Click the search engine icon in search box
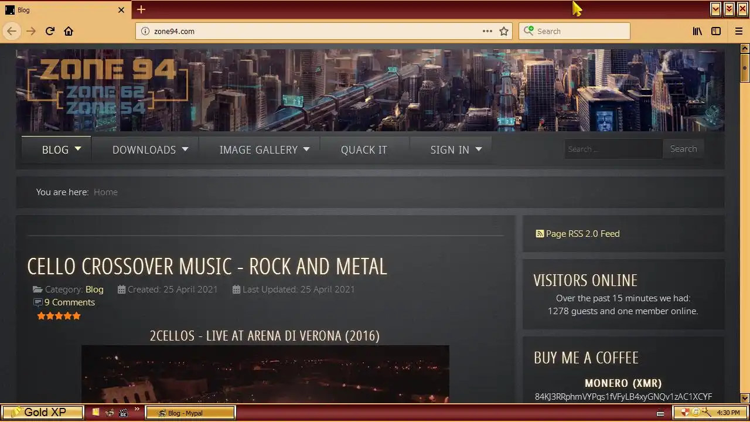Image resolution: width=750 pixels, height=422 pixels. pos(529,30)
